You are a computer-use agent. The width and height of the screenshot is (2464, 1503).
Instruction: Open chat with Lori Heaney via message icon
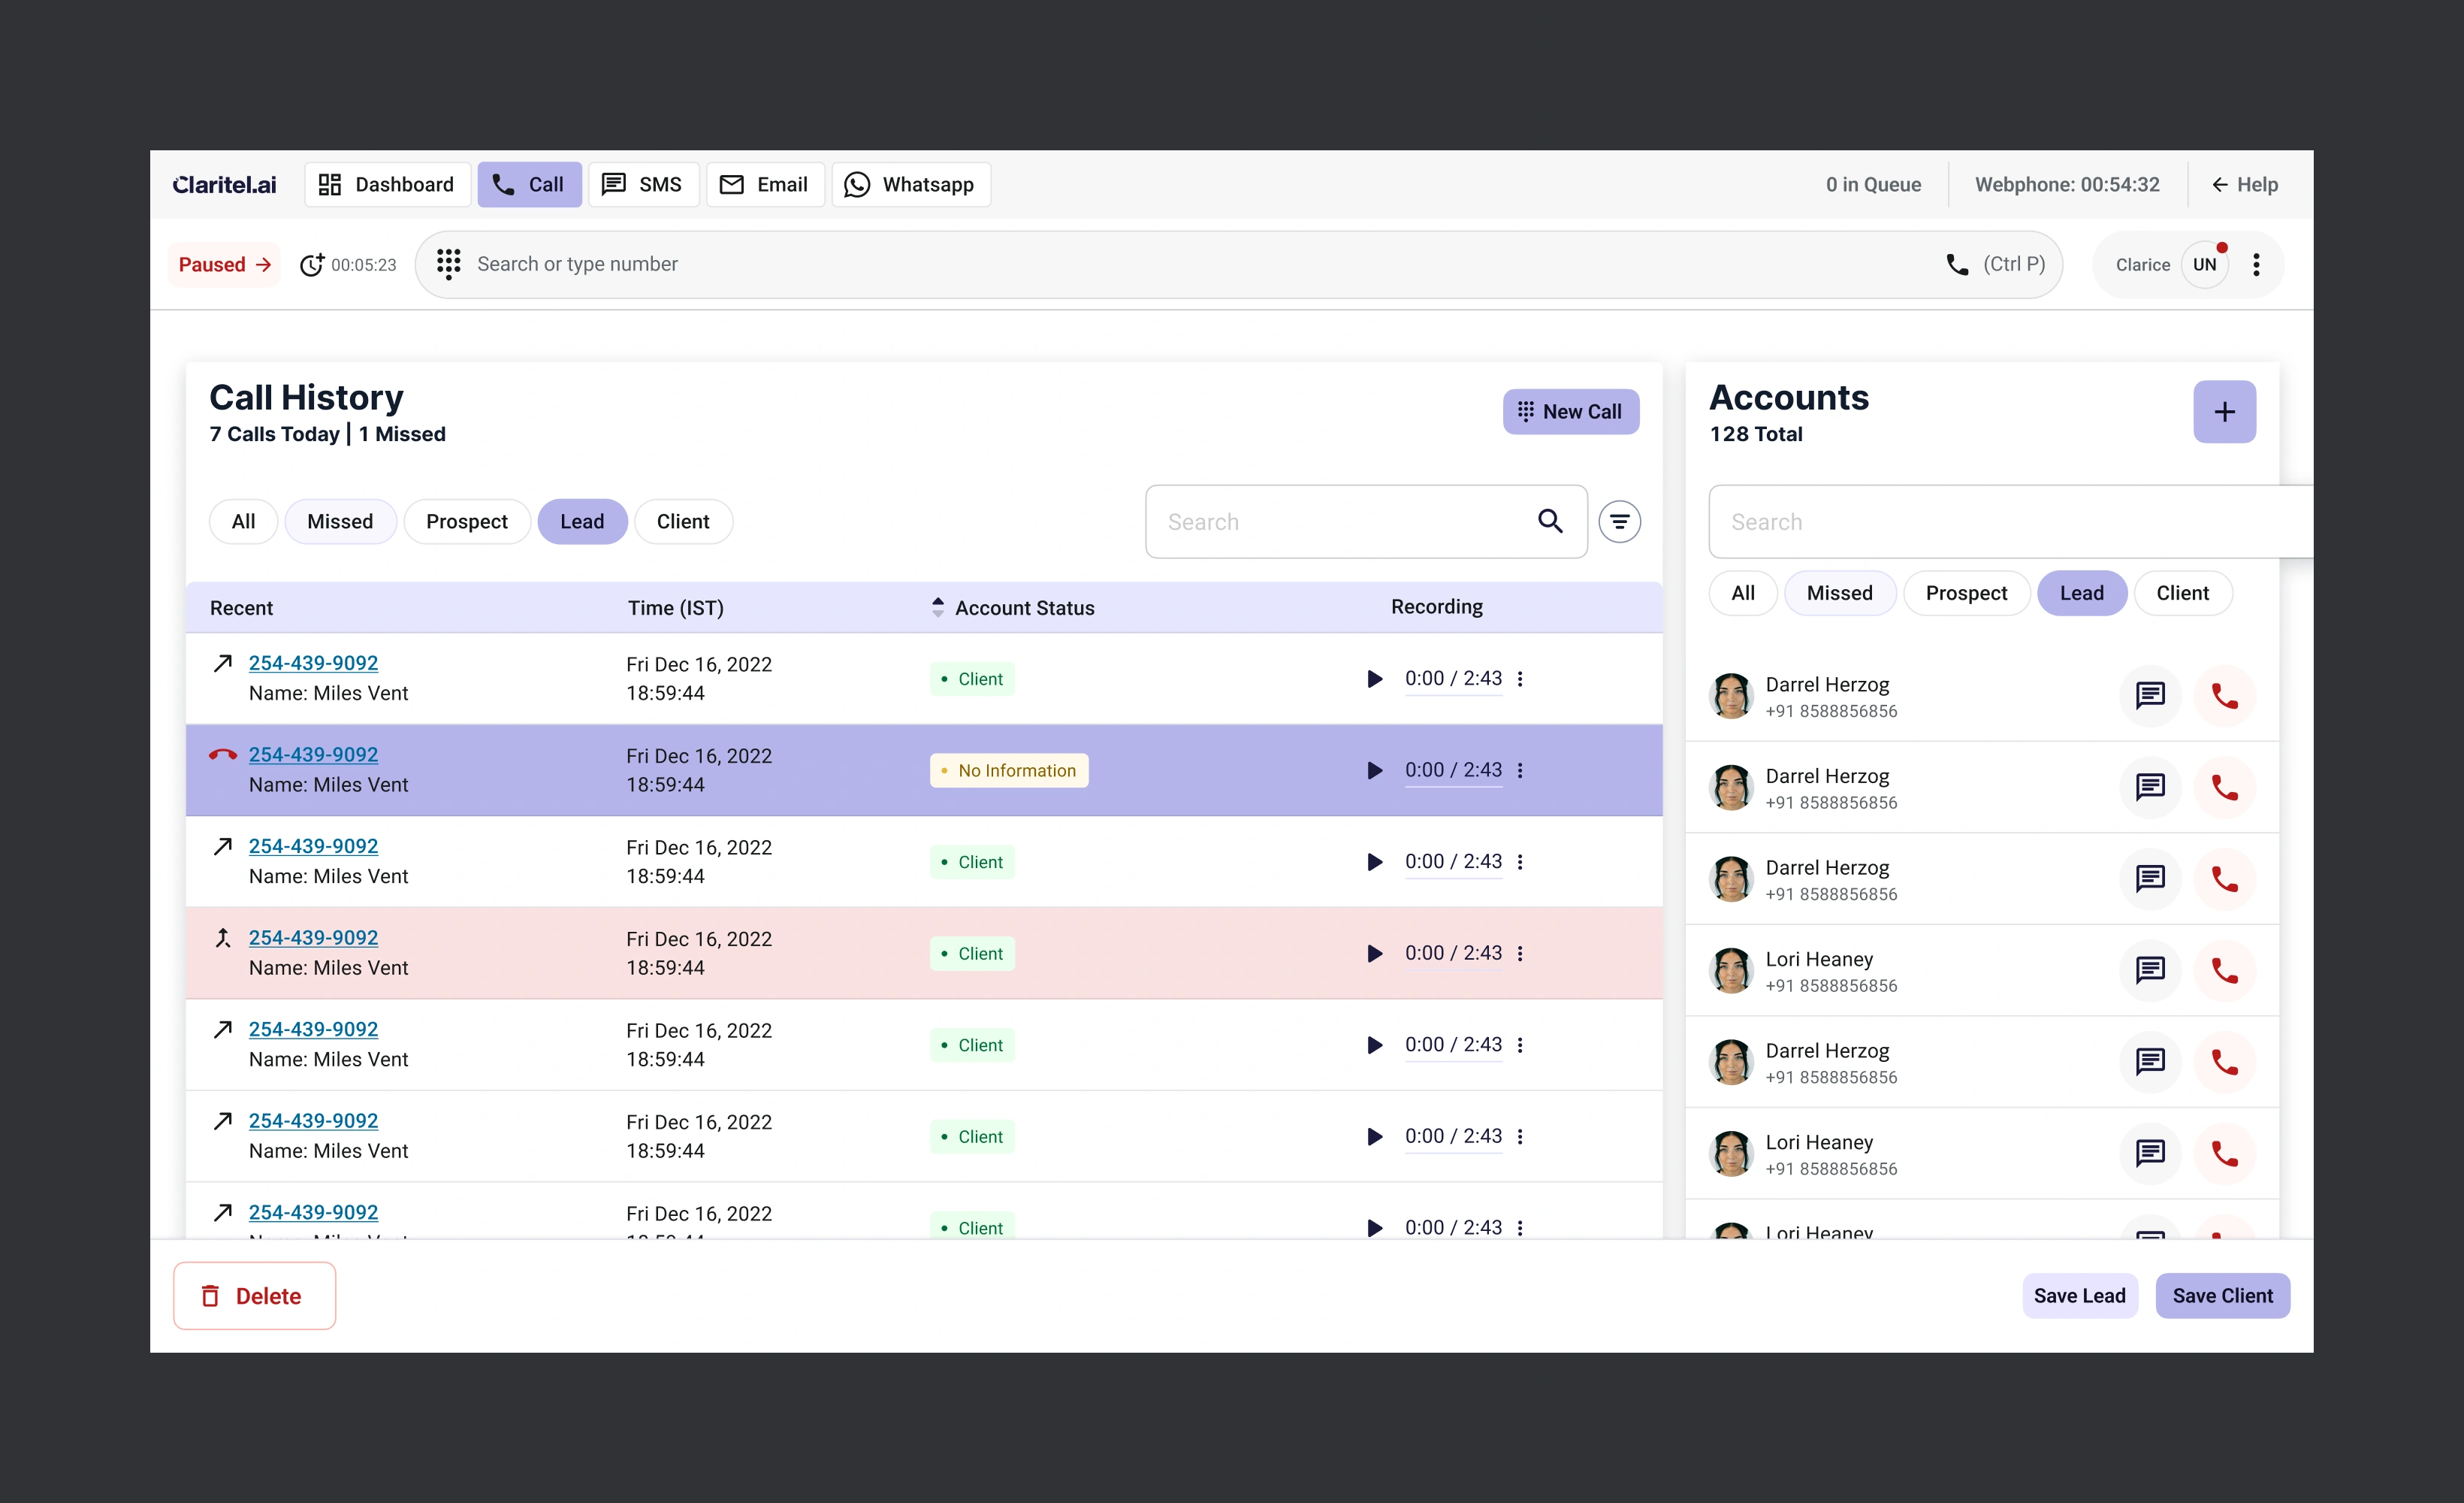point(2150,969)
